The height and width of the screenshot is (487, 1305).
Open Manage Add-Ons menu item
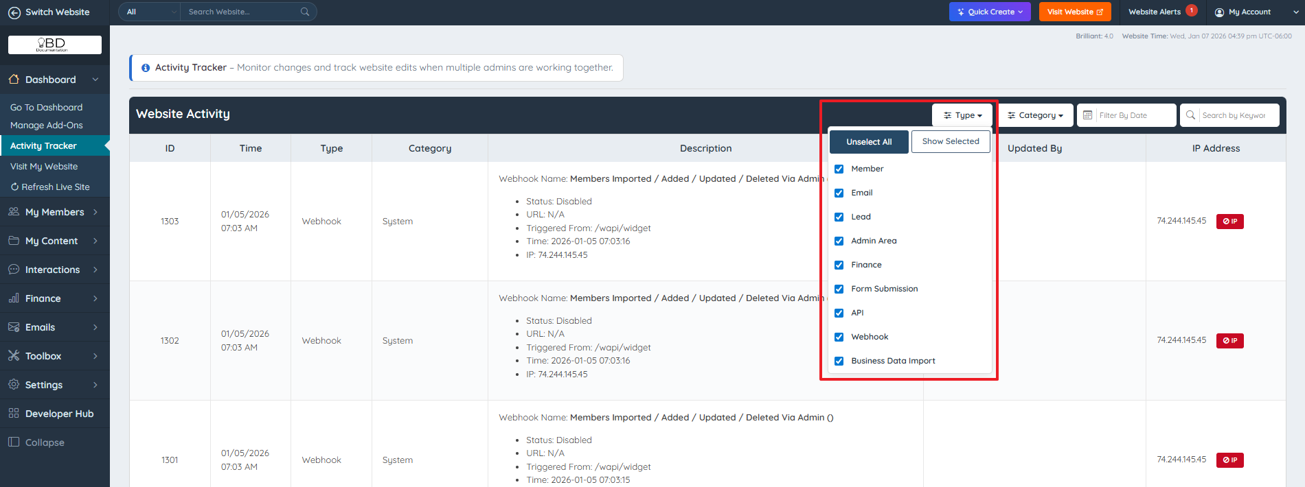[46, 126]
